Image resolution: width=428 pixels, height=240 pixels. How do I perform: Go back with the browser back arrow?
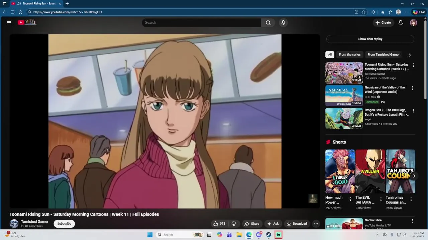pyautogui.click(x=4, y=12)
